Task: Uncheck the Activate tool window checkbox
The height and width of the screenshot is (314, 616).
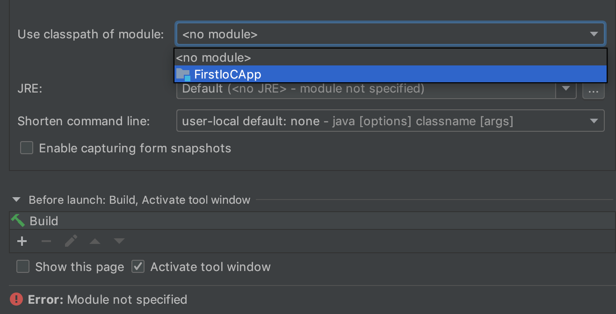Action: click(138, 267)
